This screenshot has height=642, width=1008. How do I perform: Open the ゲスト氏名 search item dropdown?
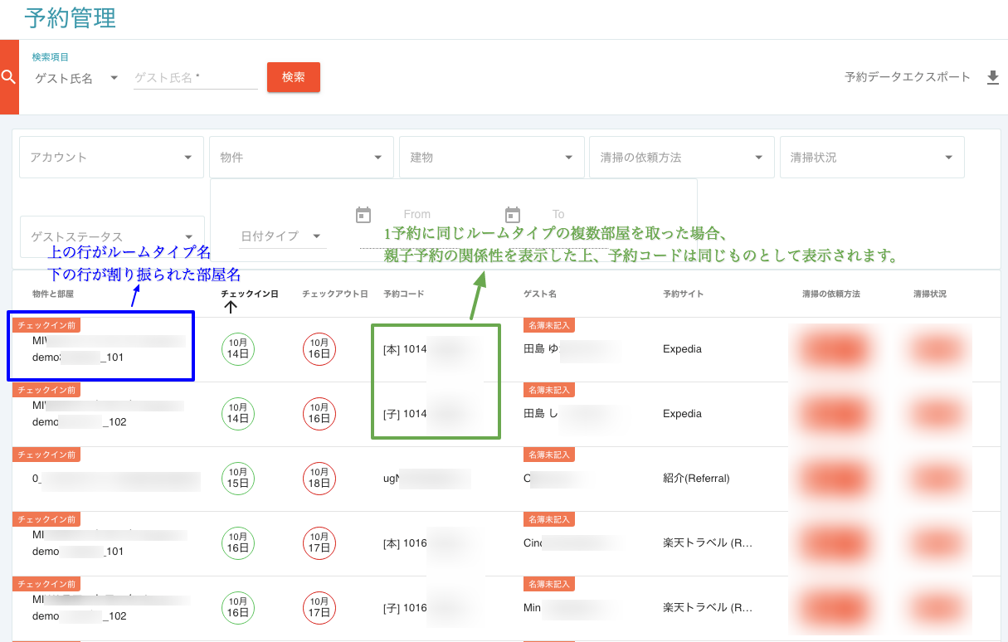coord(76,78)
